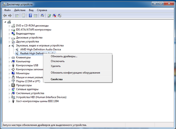176x129 pixels.
Task: Click the Disable device toolbar icon
Action: [x=60, y=16]
